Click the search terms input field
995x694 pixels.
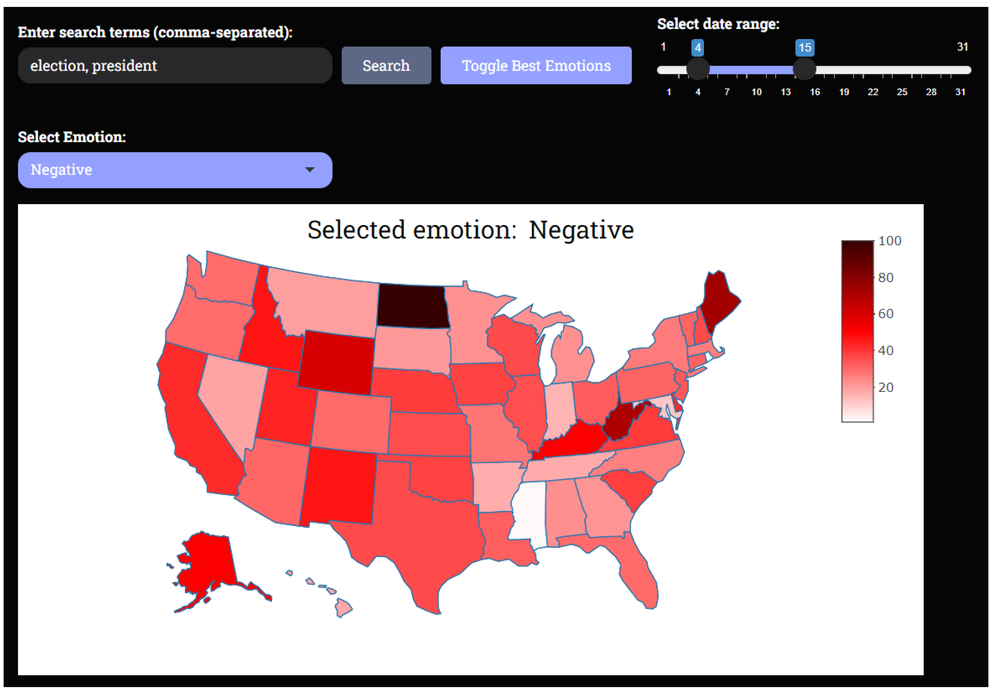(x=175, y=66)
